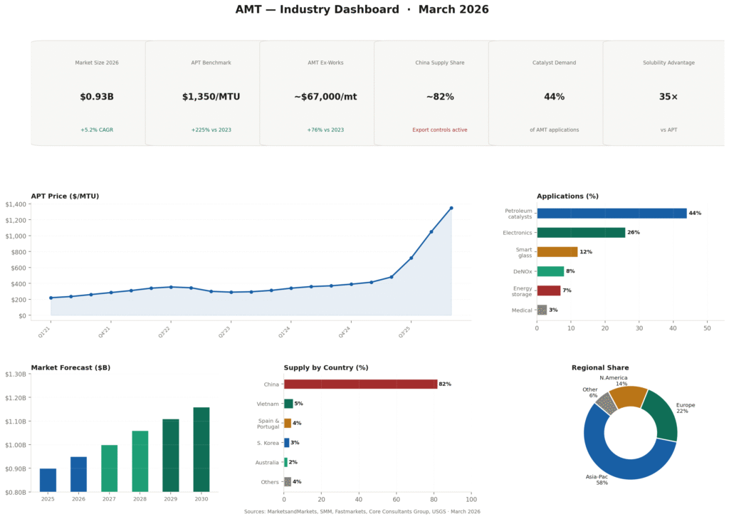Click the final peak point on APT Price line

(451, 208)
